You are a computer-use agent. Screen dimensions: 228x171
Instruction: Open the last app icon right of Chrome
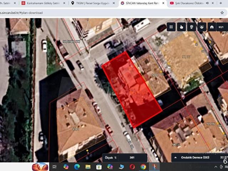pyautogui.click(x=154, y=167)
